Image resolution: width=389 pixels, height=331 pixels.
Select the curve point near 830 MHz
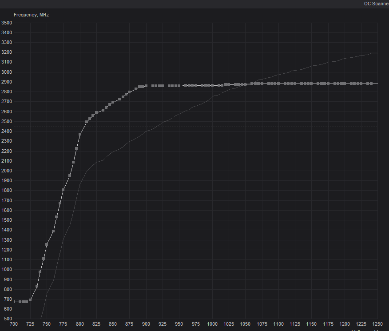[37, 286]
